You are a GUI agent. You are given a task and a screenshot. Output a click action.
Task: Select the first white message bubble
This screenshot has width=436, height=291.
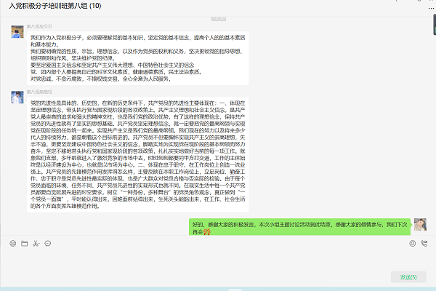click(x=137, y=58)
